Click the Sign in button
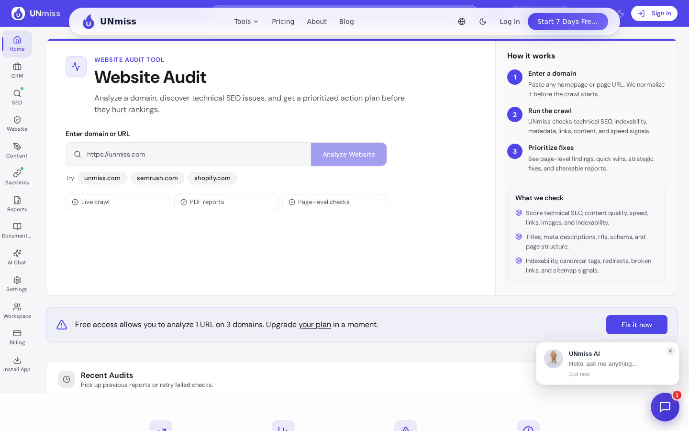The width and height of the screenshot is (689, 431). pyautogui.click(x=654, y=13)
